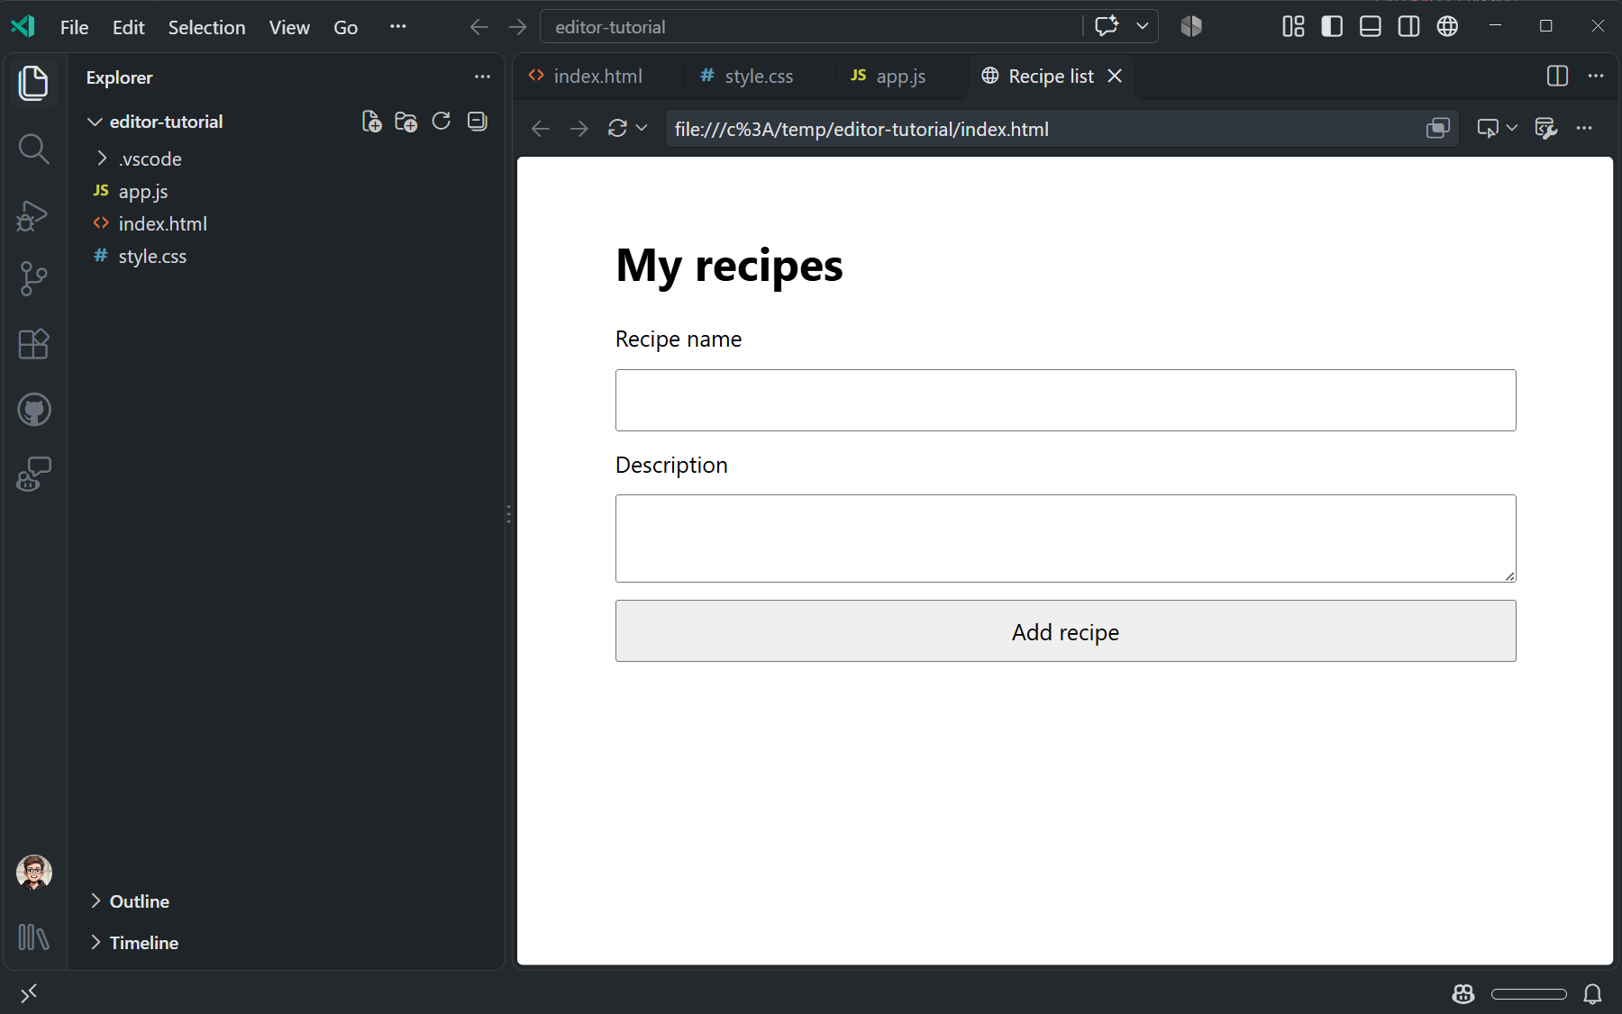Screen dimensions: 1622x1014
Task: Toggle the Primary Side Bar visibility
Action: pos(1332,27)
